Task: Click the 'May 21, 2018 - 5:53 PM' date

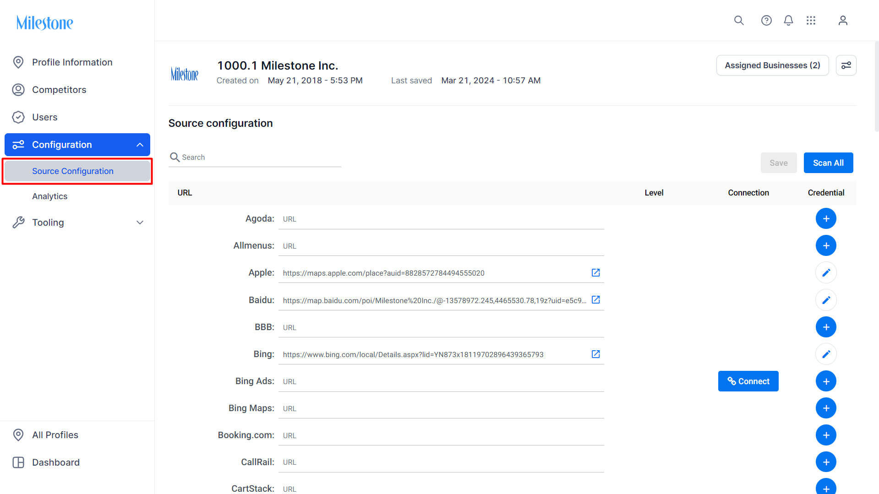Action: [315, 81]
